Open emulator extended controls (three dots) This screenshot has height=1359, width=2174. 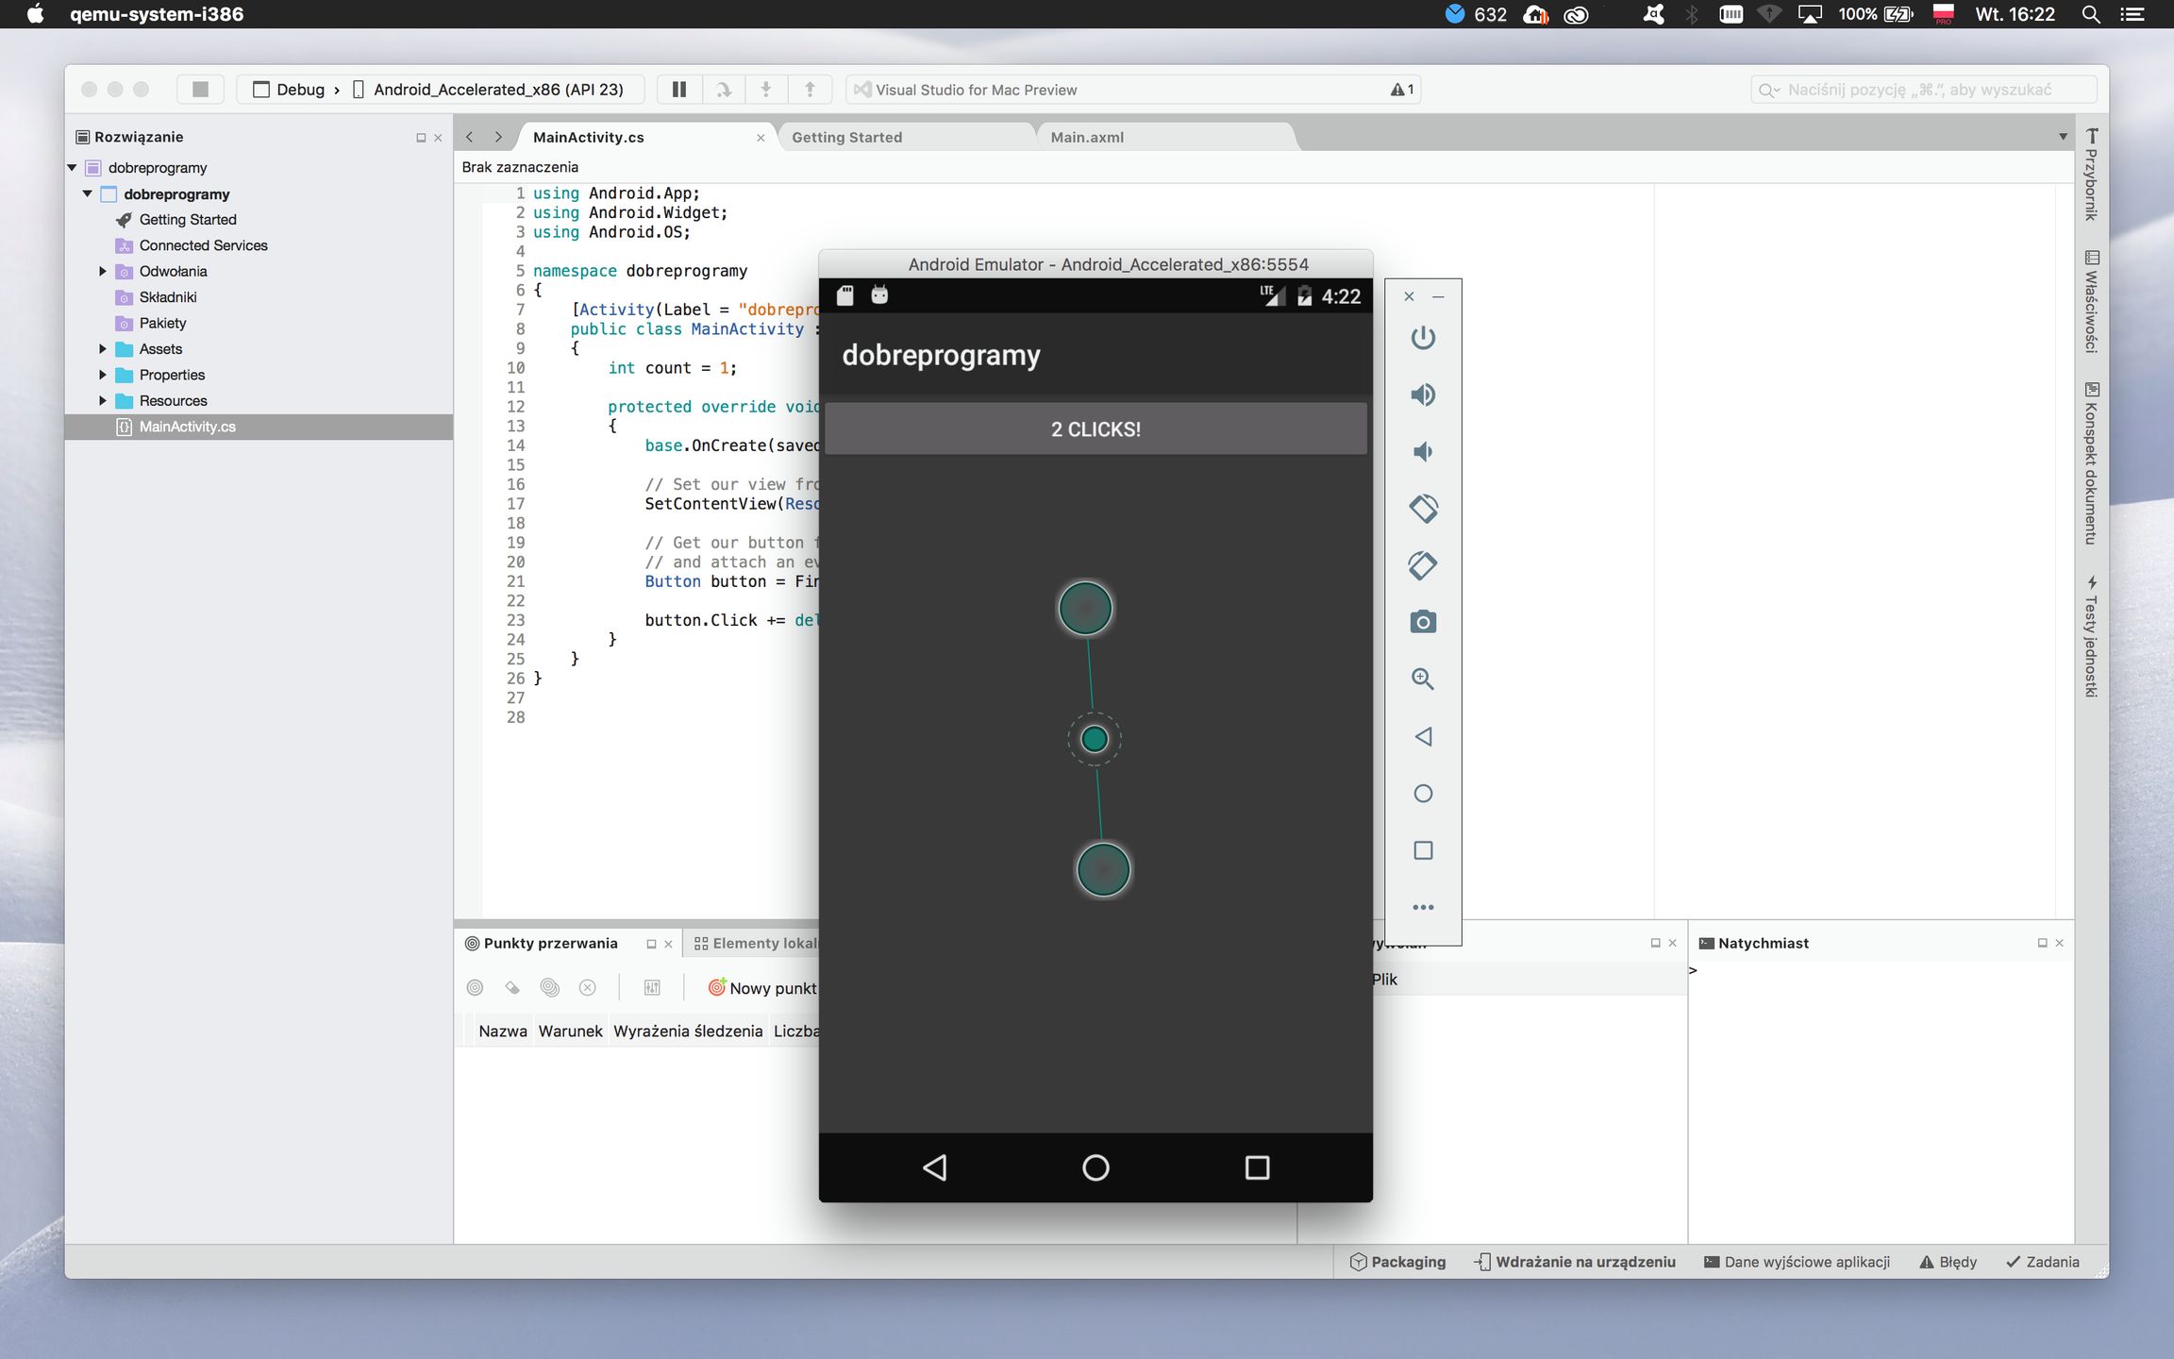(x=1423, y=907)
